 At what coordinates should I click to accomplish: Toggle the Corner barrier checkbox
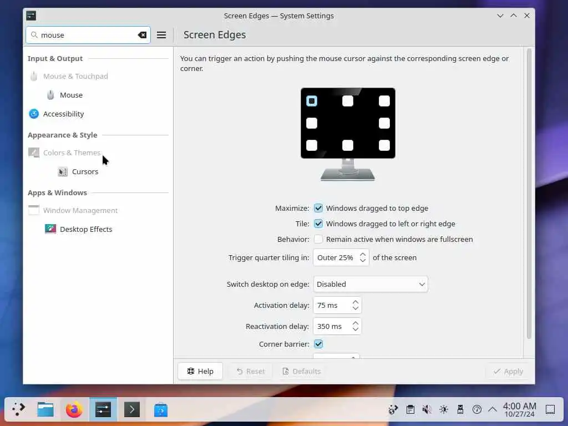318,344
